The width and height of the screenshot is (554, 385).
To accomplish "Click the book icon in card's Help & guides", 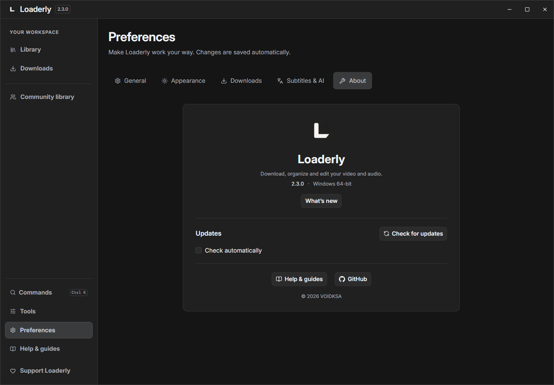I will (x=279, y=279).
